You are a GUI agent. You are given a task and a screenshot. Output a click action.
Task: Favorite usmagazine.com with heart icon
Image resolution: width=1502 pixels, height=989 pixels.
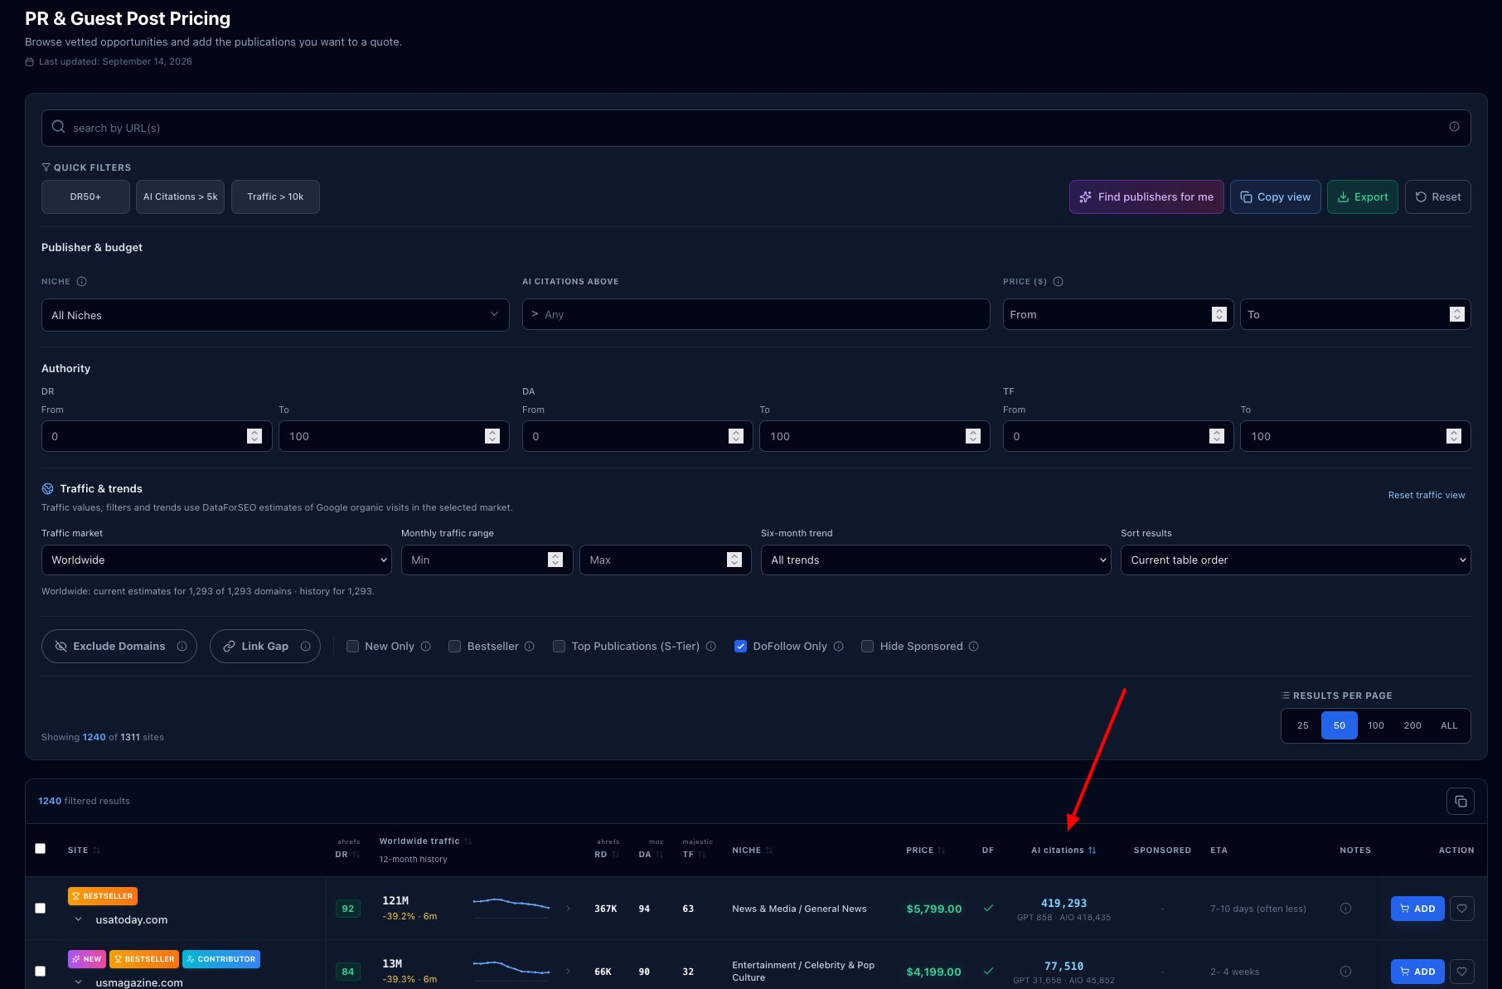pos(1461,972)
